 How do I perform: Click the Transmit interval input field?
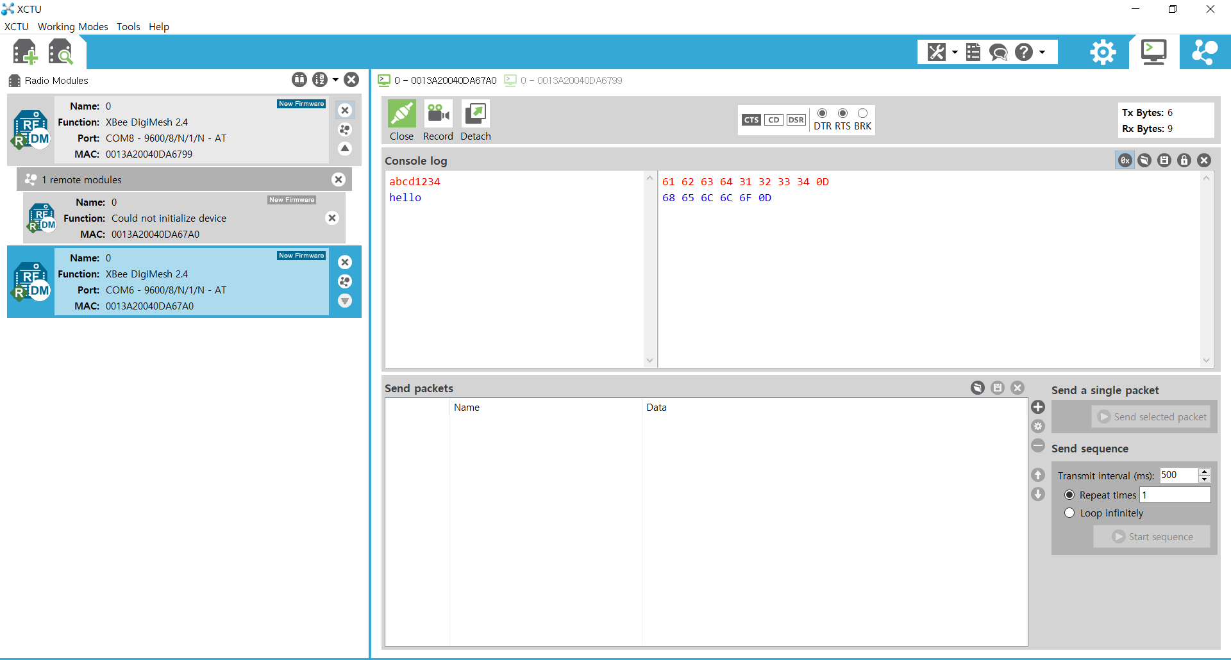pos(1178,475)
